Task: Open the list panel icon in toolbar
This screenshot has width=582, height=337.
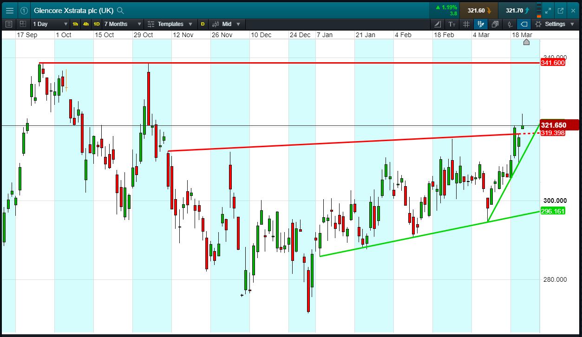Action: [9, 24]
